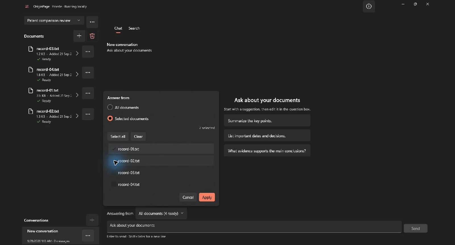This screenshot has height=245, width=455.
Task: Open more options for New conversation entry
Action: [88, 236]
